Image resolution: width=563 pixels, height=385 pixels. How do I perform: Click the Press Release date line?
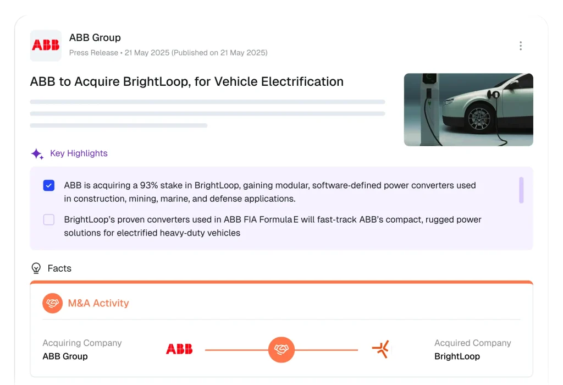(168, 53)
